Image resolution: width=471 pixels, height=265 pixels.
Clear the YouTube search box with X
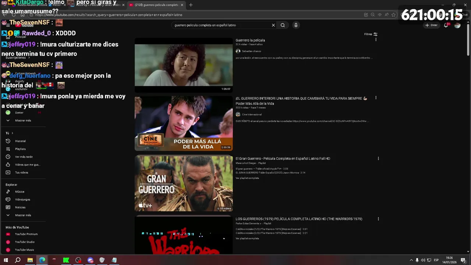[273, 25]
